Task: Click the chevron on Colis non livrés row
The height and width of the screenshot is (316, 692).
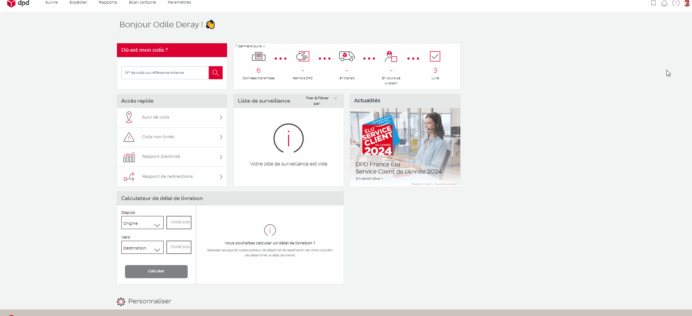Action: [x=221, y=137]
